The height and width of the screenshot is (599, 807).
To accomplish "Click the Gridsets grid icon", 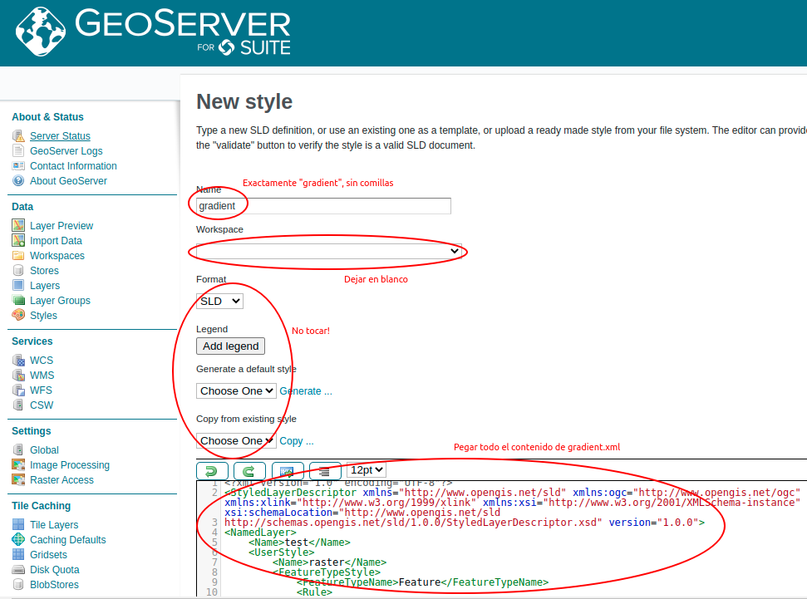I will pos(18,554).
